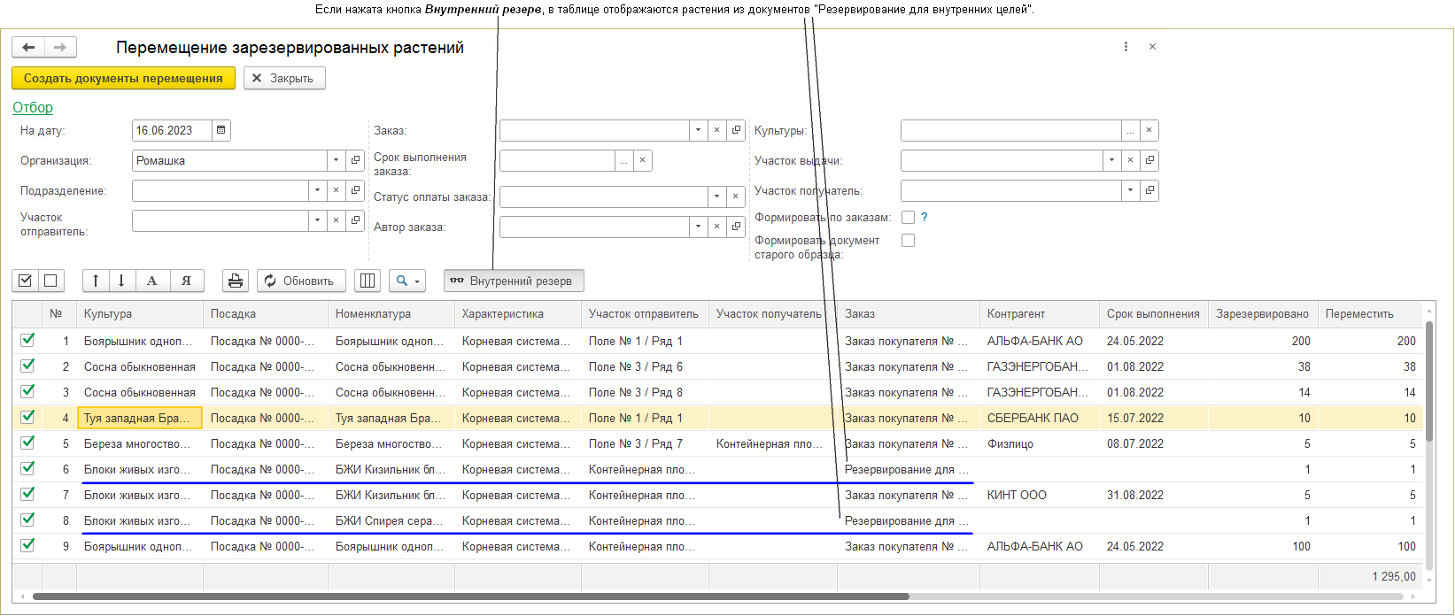The height and width of the screenshot is (616, 1455).
Task: Clear Срок выполнения заказа field
Action: point(644,160)
